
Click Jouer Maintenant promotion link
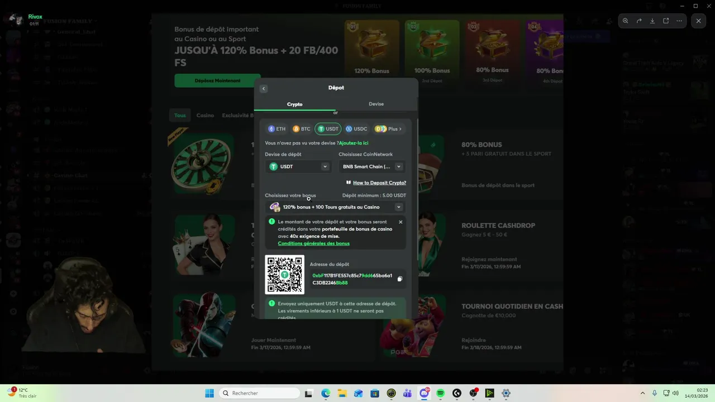[x=274, y=340]
